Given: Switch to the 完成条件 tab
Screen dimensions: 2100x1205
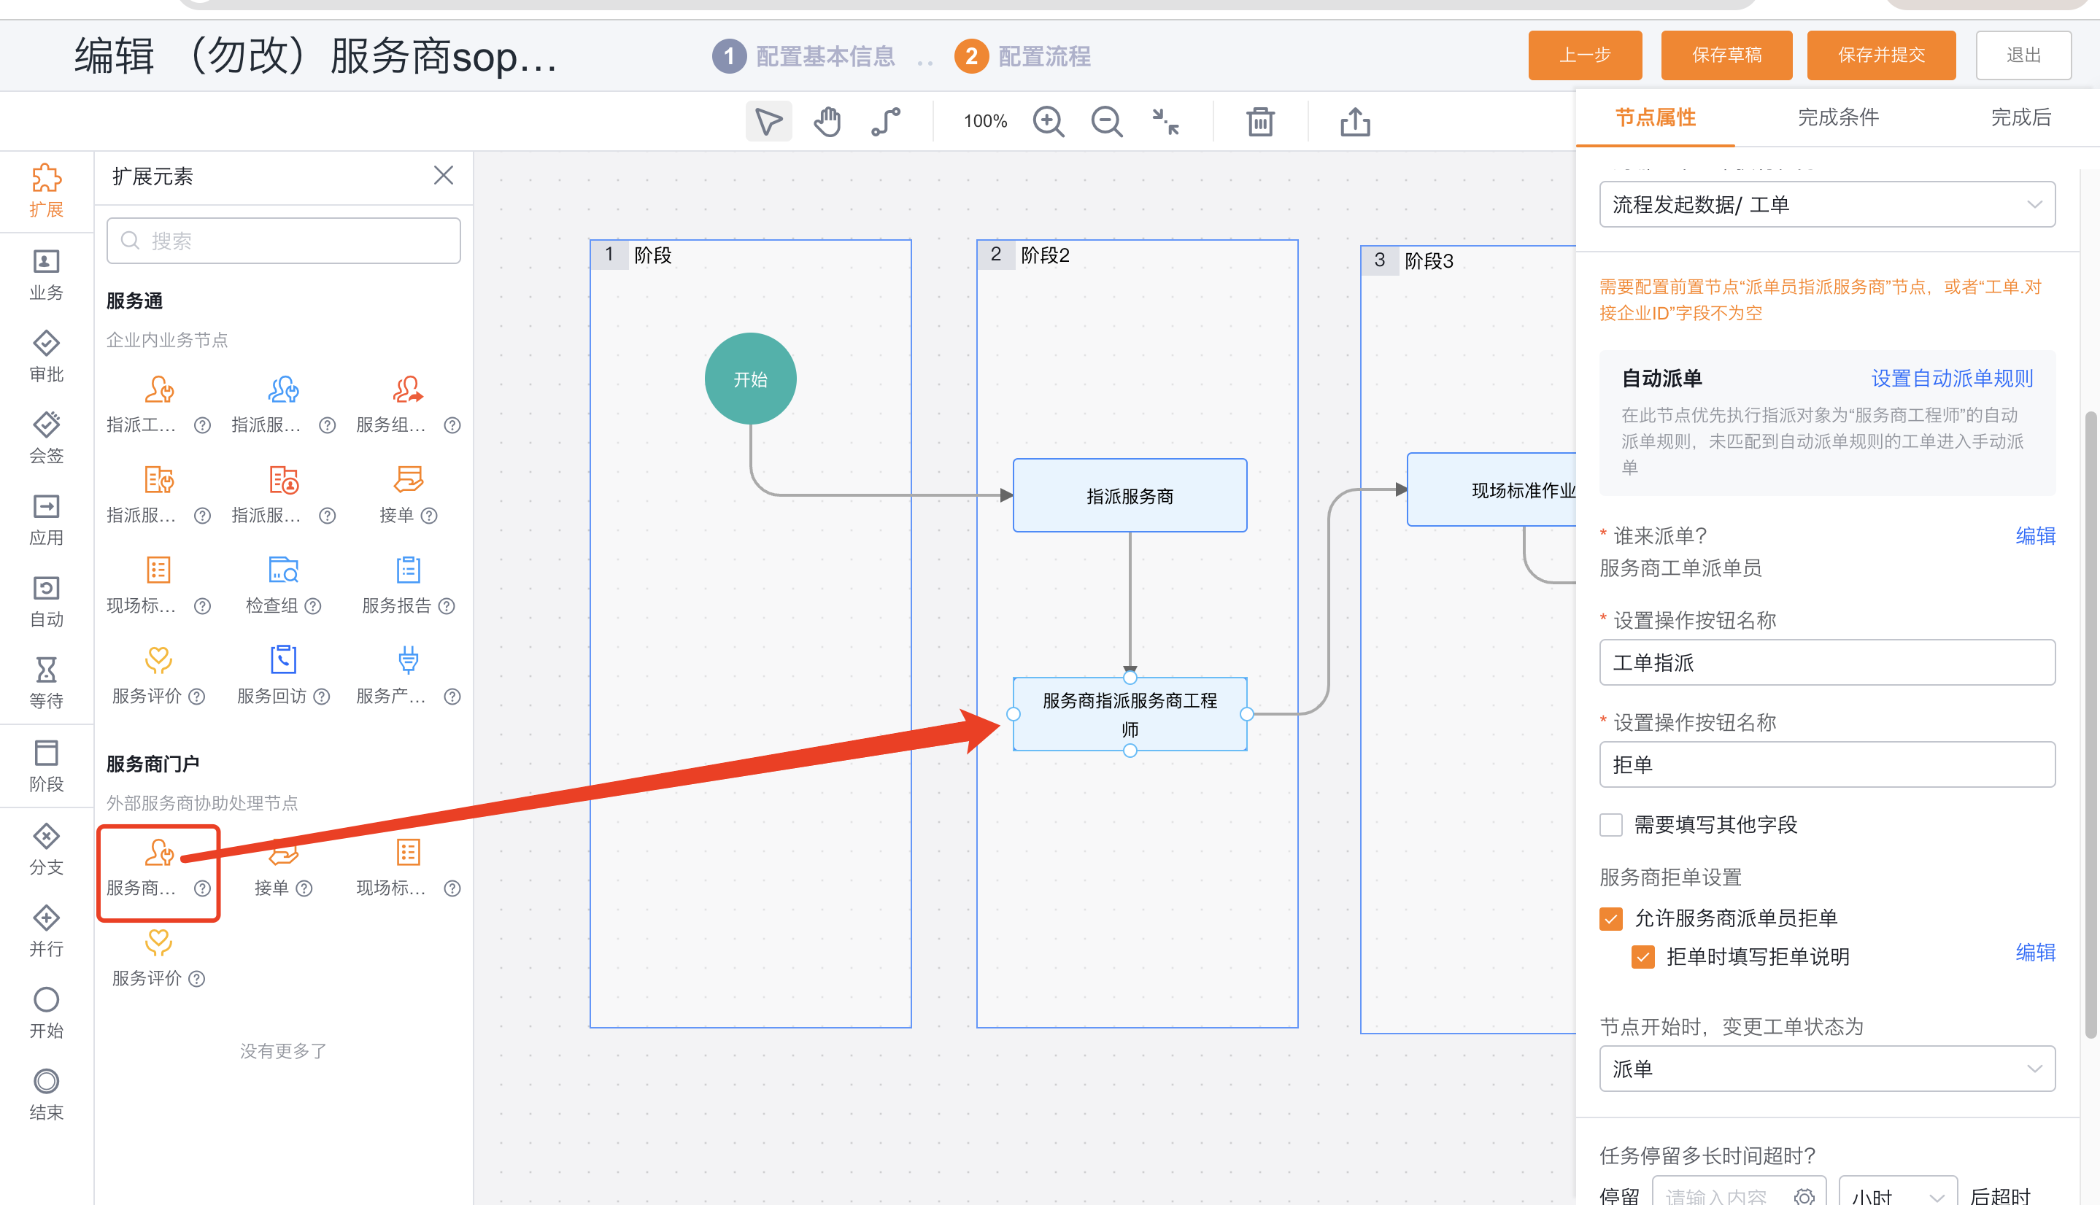Looking at the screenshot, I should pos(1839,117).
